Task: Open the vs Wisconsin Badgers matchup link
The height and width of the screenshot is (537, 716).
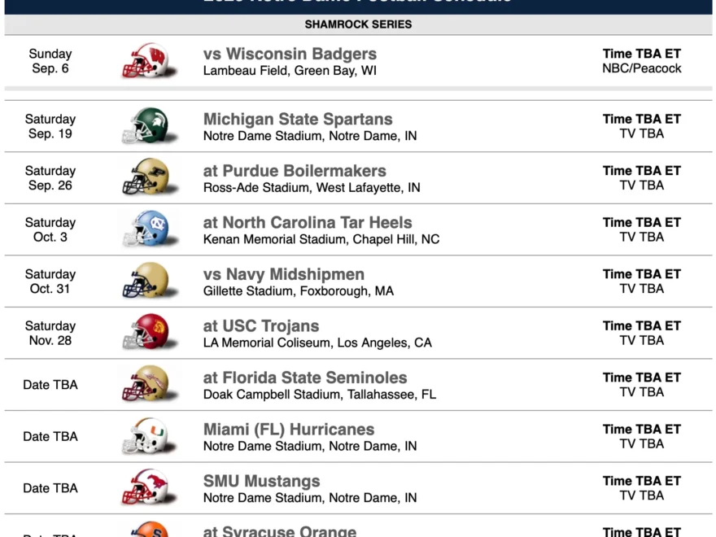Action: [x=290, y=55]
